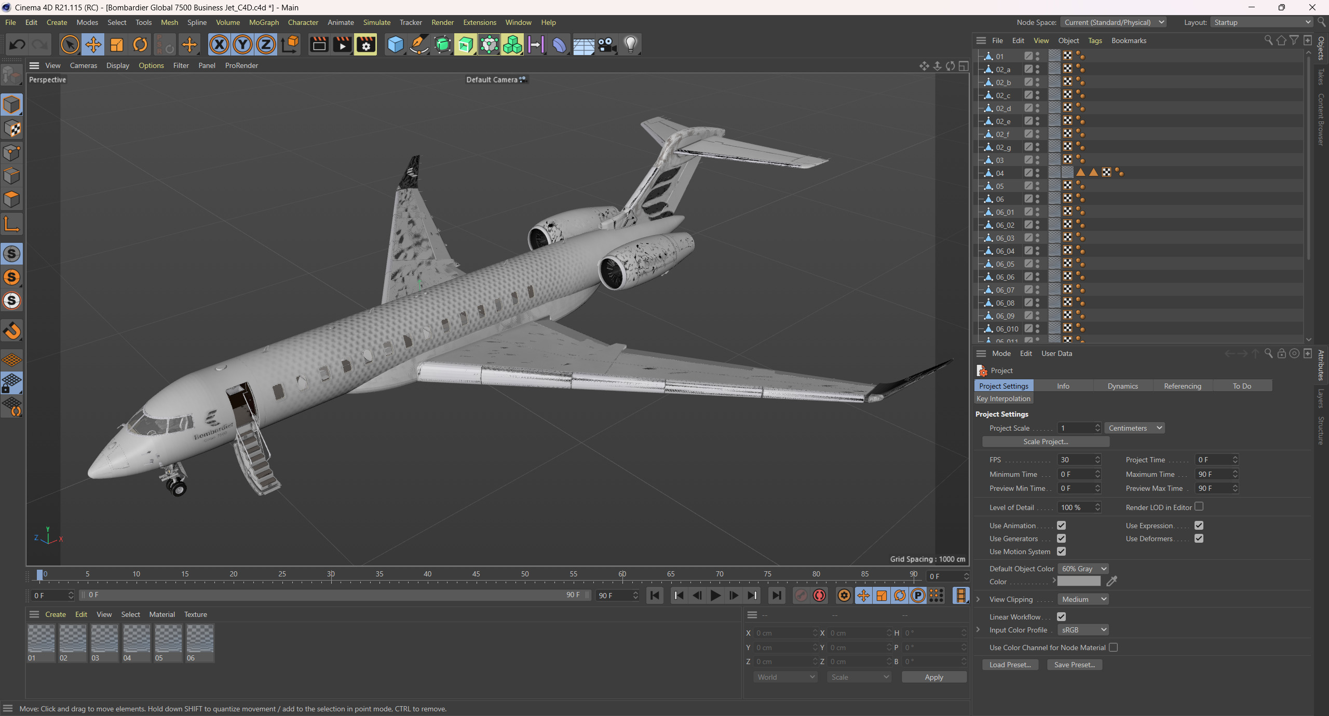Switch to Texture mode in left sidebar

12,129
